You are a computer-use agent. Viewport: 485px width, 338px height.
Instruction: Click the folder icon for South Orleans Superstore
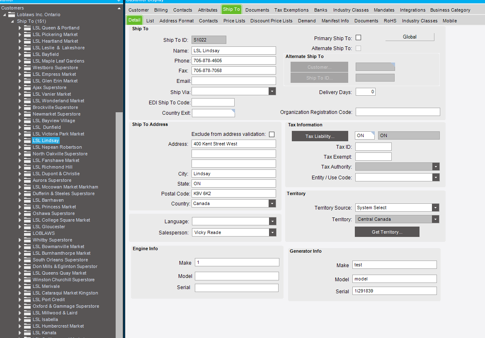click(27, 260)
